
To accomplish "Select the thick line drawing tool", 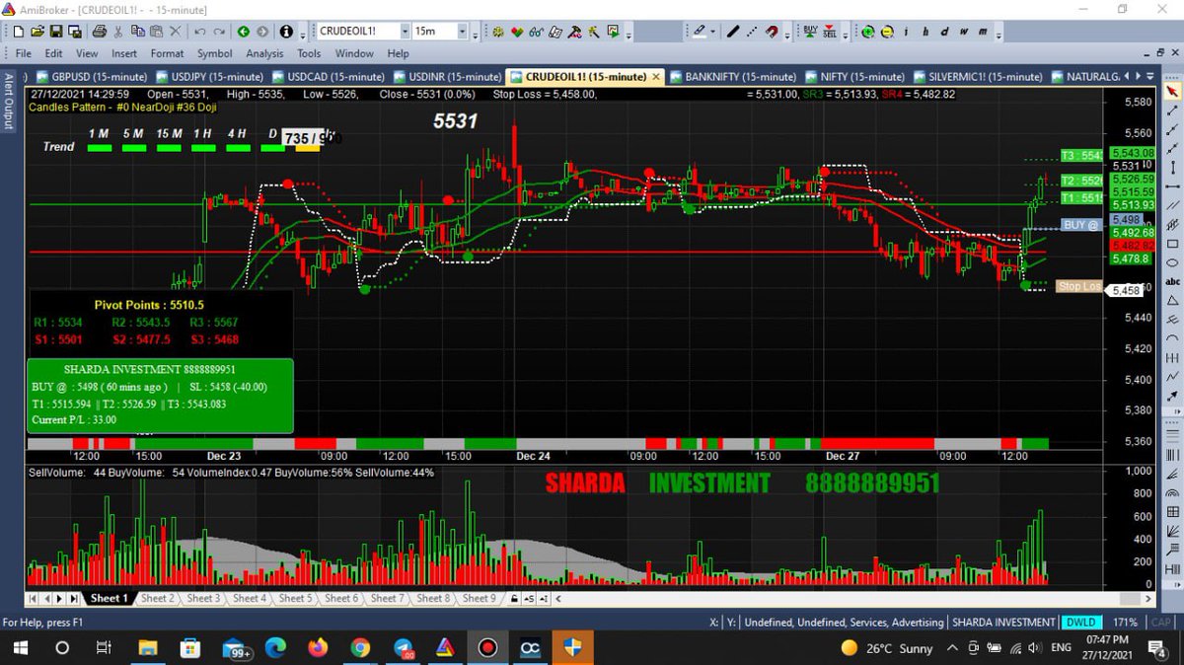I will pyautogui.click(x=733, y=32).
